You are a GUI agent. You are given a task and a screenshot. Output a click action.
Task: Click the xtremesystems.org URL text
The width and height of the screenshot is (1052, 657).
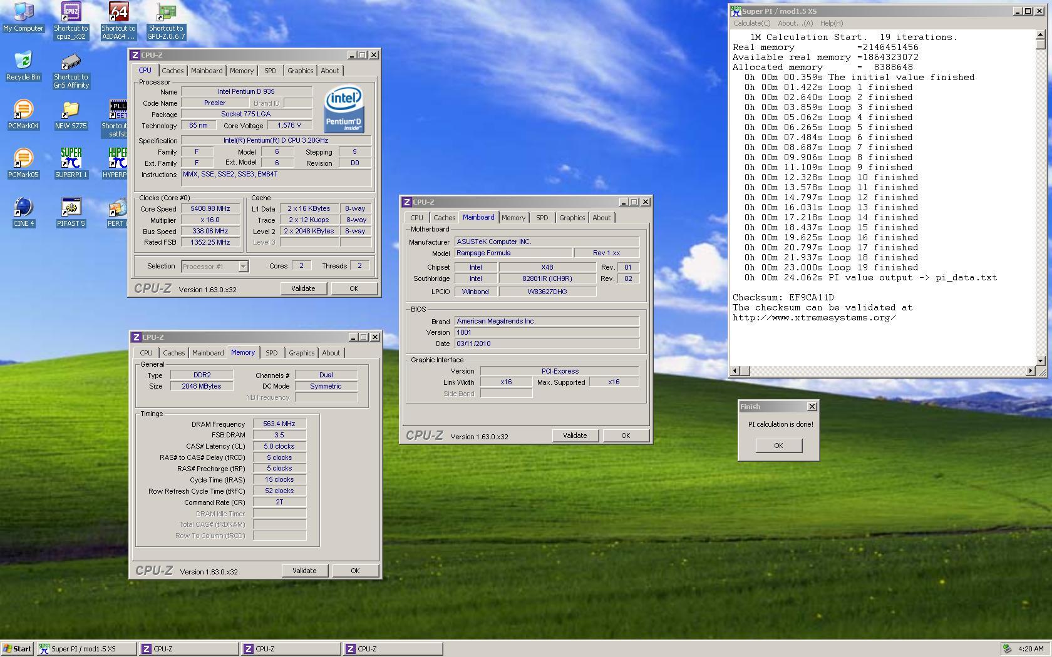click(815, 318)
